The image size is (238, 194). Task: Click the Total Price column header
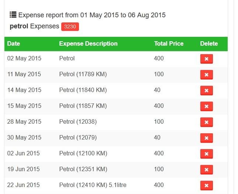(x=169, y=43)
